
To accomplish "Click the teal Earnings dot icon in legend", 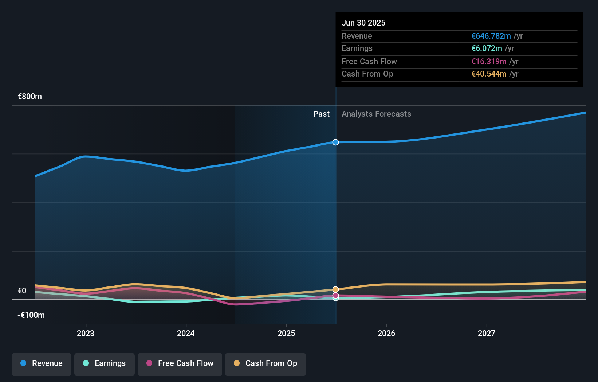I will tap(86, 363).
